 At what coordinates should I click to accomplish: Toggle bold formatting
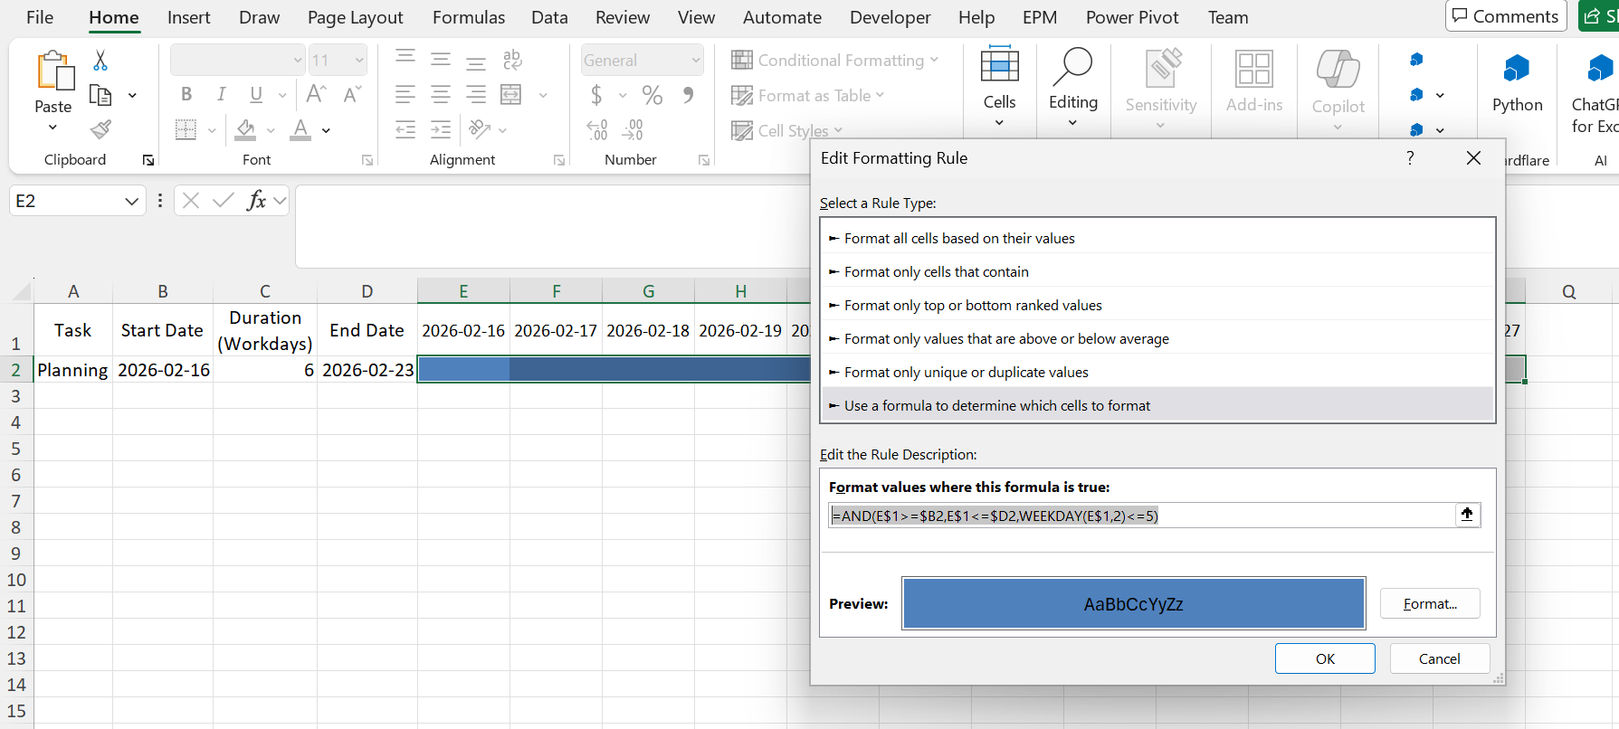coord(186,94)
